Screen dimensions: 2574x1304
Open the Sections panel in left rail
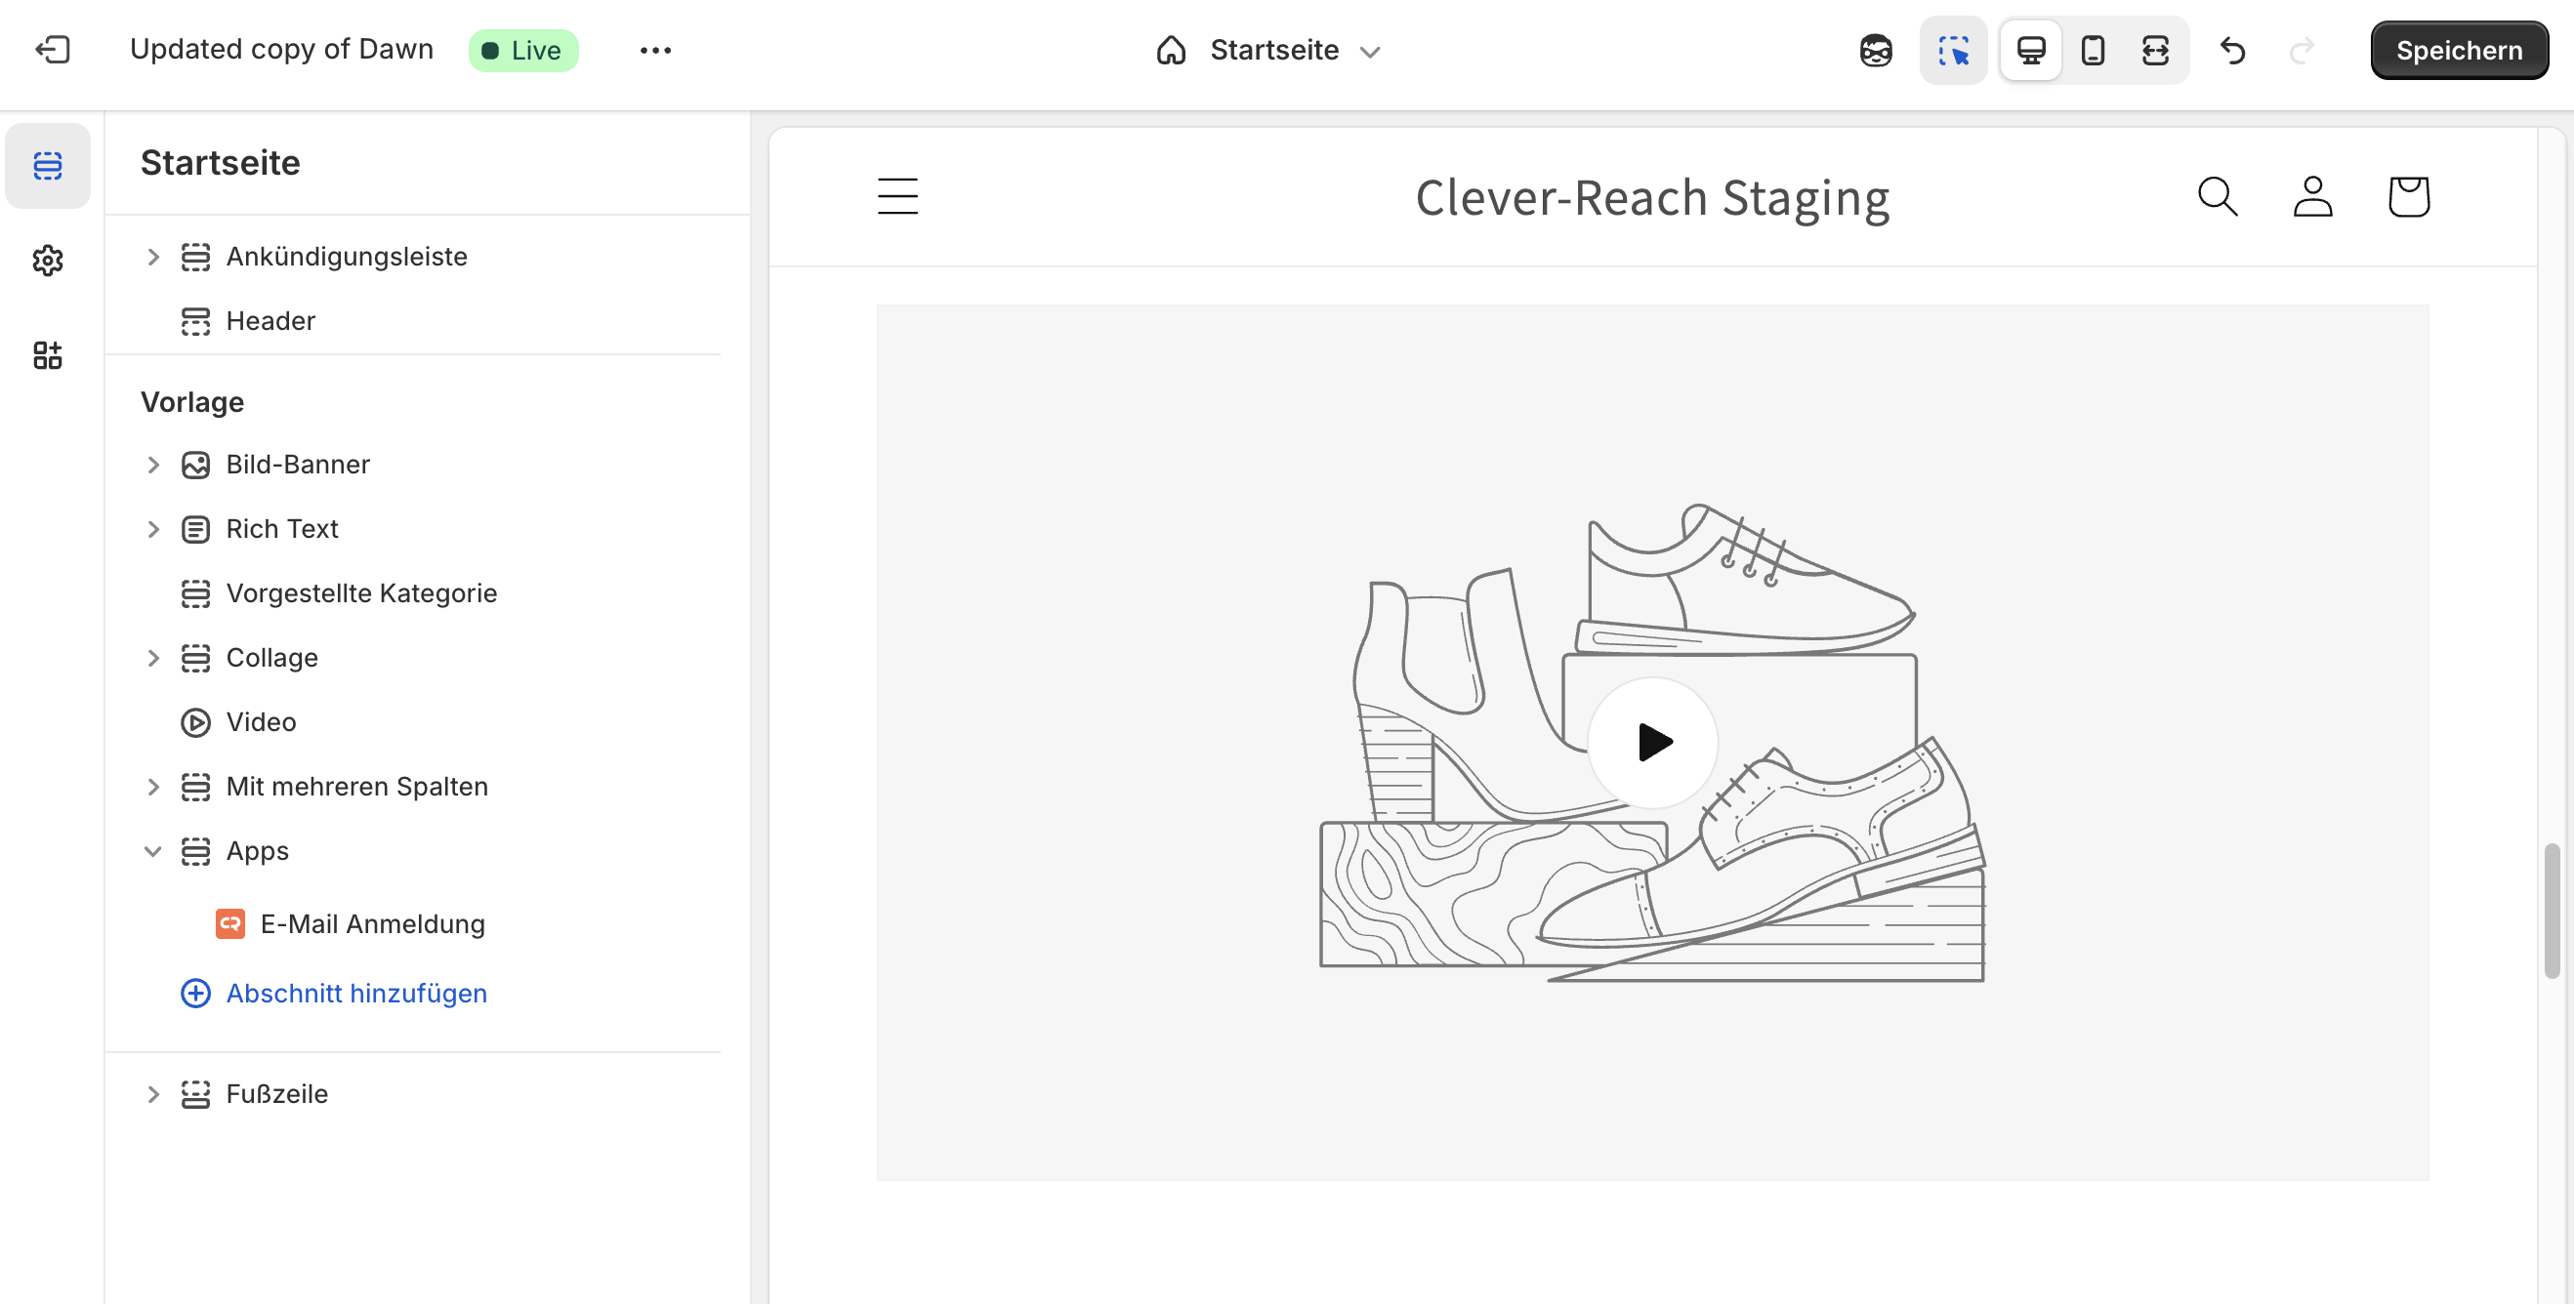pos(48,166)
